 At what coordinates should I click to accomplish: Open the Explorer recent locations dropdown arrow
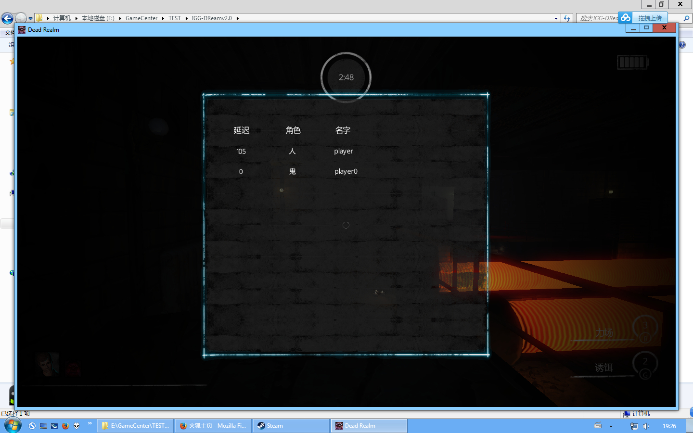31,19
